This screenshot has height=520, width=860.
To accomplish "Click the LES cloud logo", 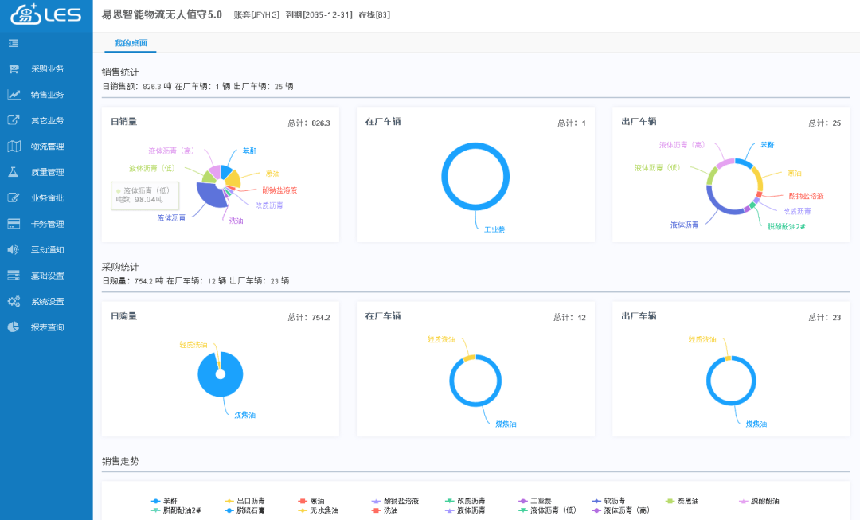I will pos(46,14).
